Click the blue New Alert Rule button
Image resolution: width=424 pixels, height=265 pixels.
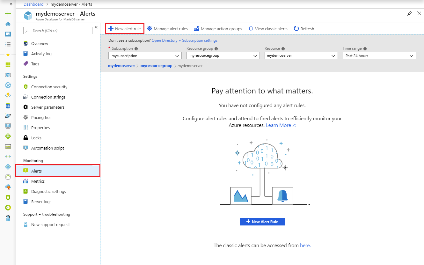(x=262, y=222)
